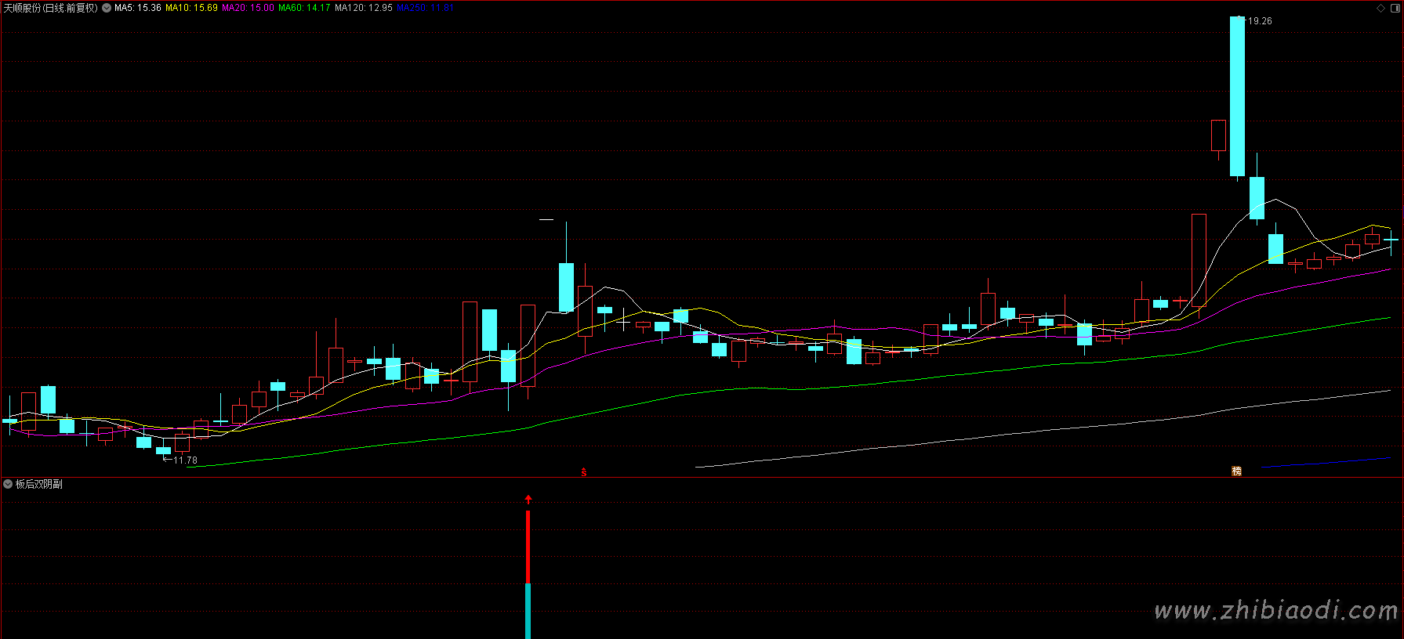
Task: Click the 天顺股份(日线 前复权) chart title
Action: [x=51, y=8]
